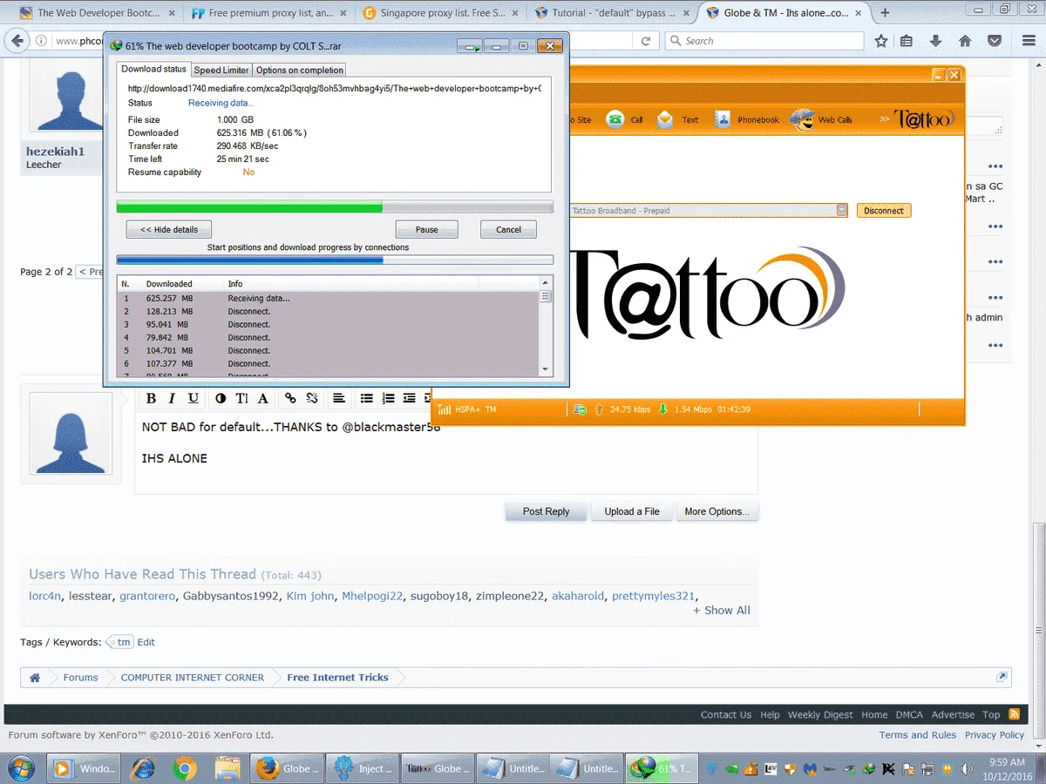This screenshot has height=784, width=1046.
Task: Open the font size tool in editor
Action: coord(241,398)
